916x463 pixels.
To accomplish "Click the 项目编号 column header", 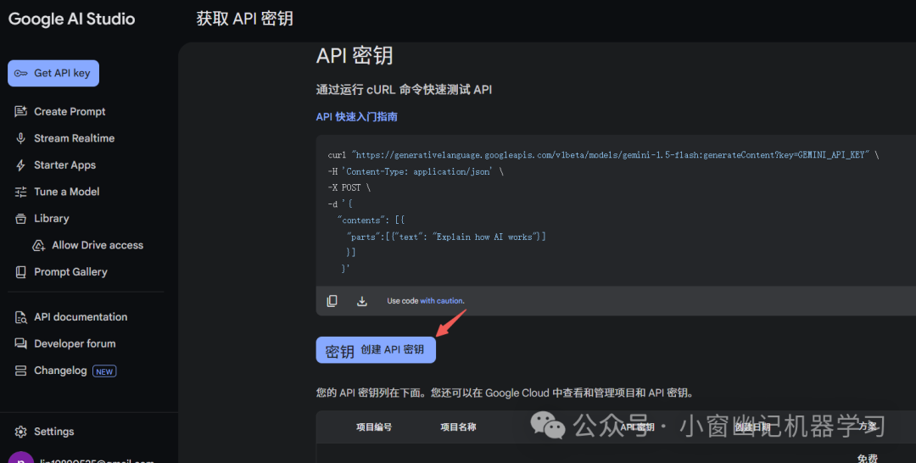I will pos(374,427).
